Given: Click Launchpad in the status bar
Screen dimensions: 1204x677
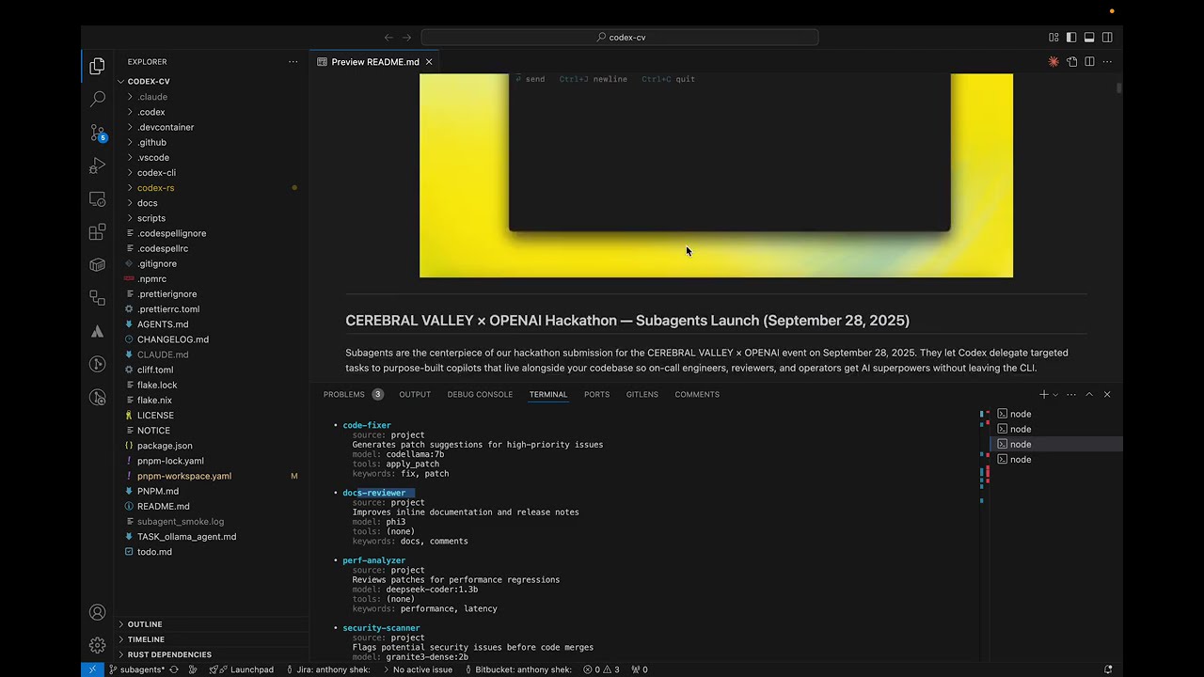Looking at the screenshot, I should click(242, 669).
